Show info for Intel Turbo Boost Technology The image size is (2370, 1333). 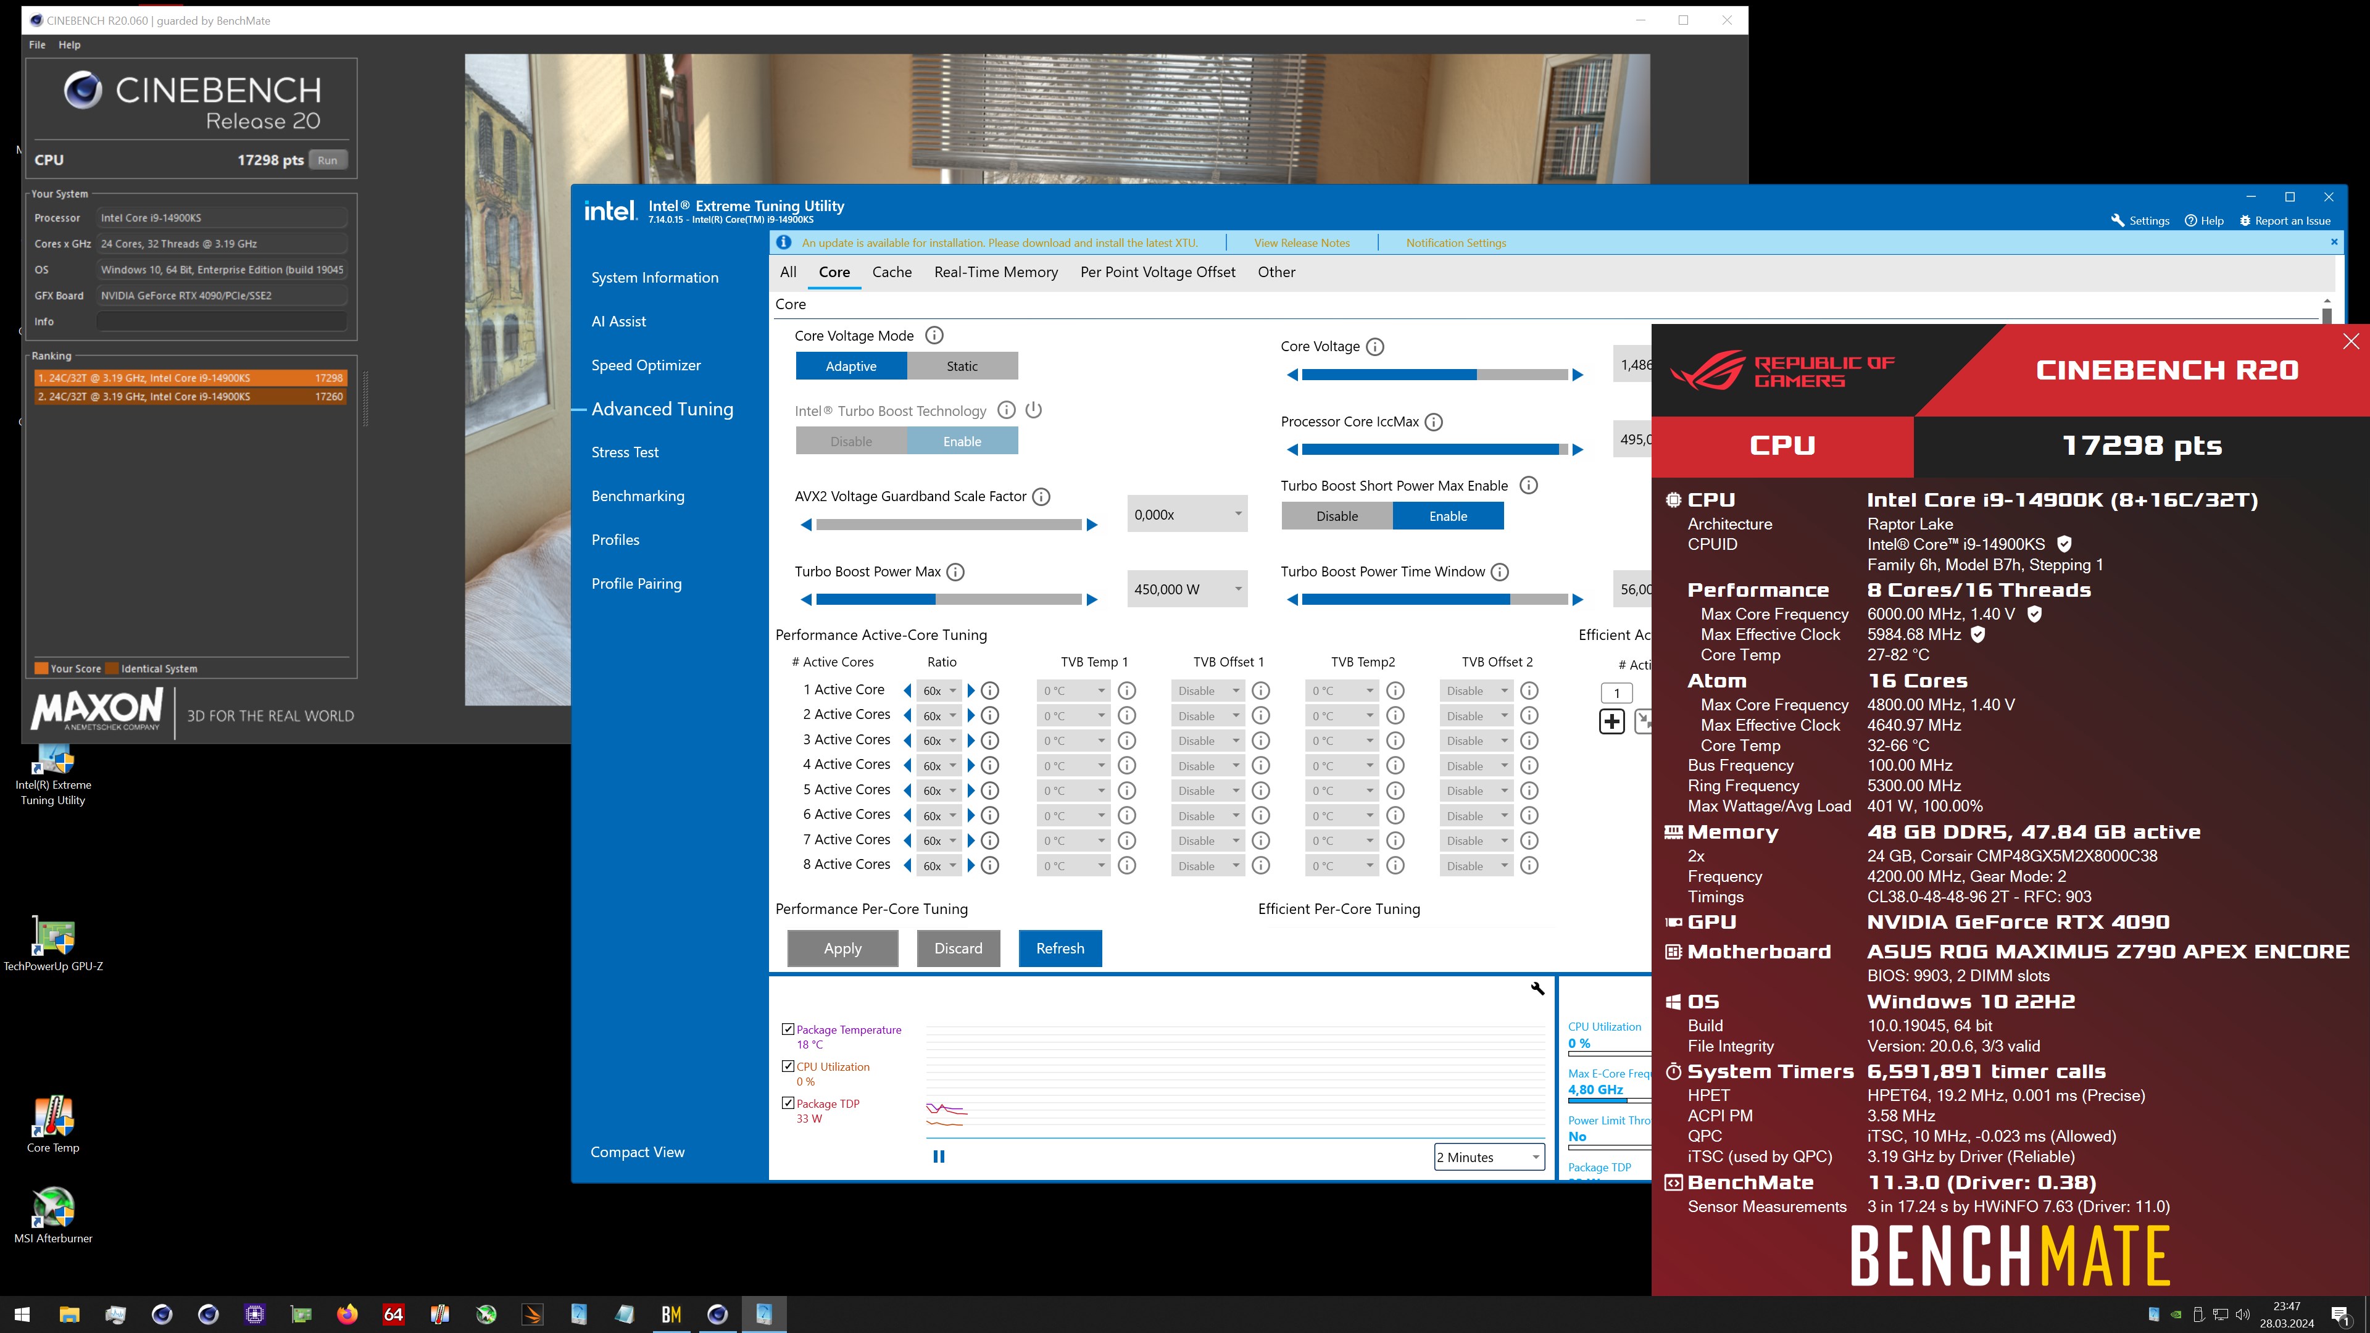point(1007,410)
